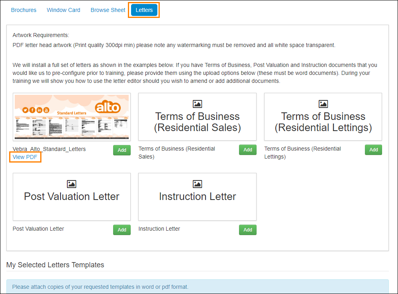
Task: Switch to the Window Card tab
Action: click(x=63, y=10)
